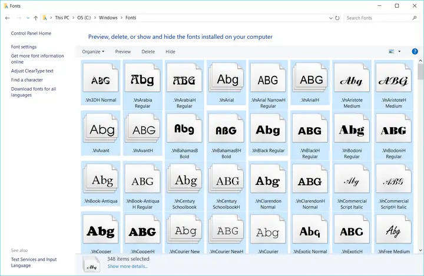Image resolution: width=424 pixels, height=276 pixels.
Task: Select the .VnArial font family icon
Action: click(226, 78)
